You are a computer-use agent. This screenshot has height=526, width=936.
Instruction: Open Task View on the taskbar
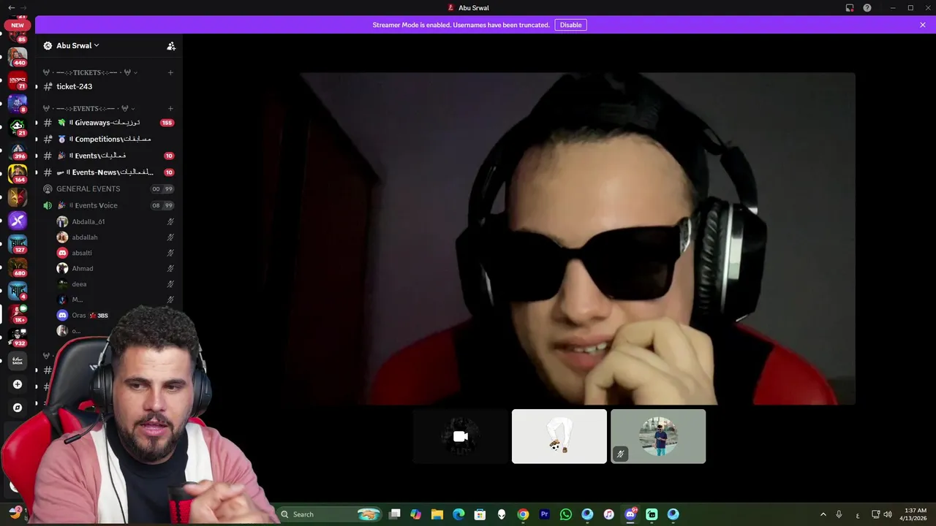395,514
